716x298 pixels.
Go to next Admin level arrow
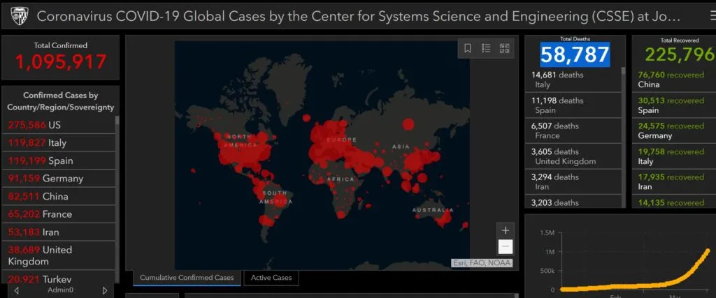pos(105,290)
